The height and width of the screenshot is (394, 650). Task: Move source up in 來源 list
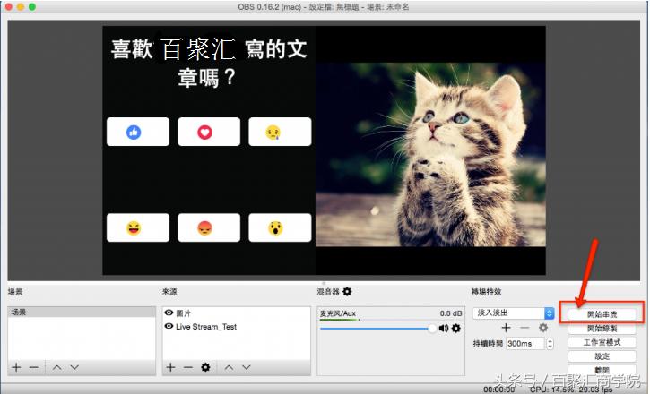tap(229, 367)
